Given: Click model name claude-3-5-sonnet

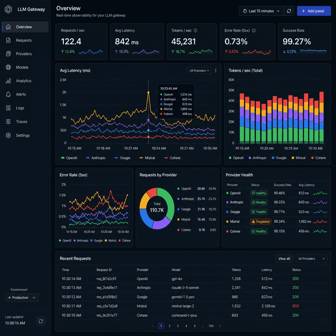Looking at the screenshot, I should [x=185, y=287].
